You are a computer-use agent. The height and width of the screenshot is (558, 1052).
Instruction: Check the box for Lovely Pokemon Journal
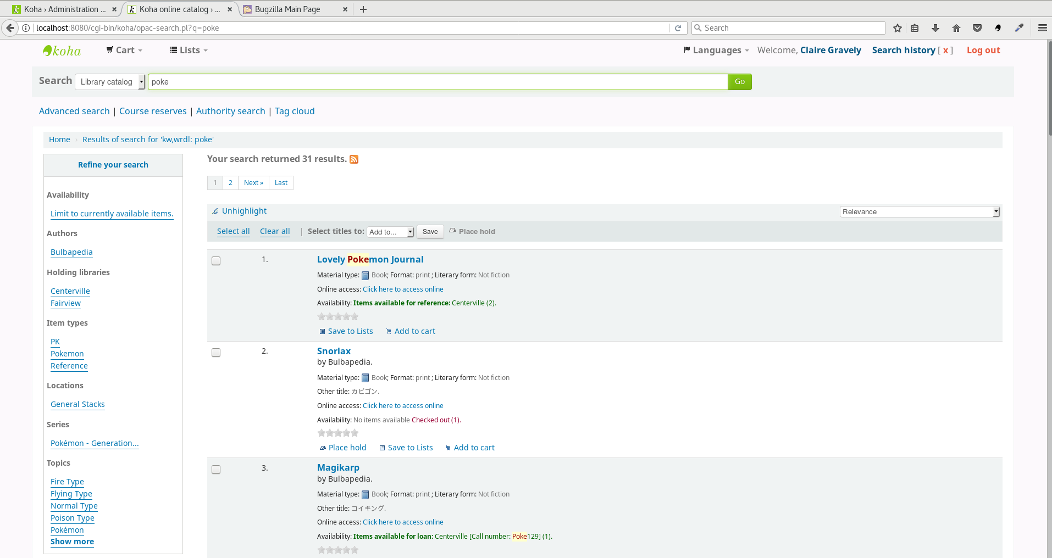(x=216, y=261)
